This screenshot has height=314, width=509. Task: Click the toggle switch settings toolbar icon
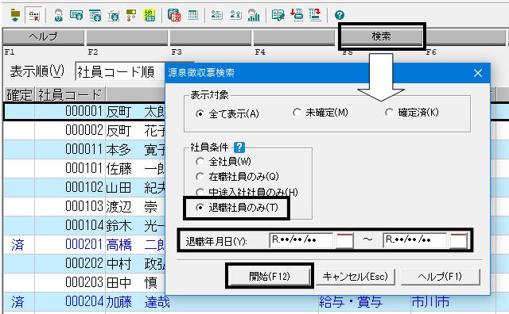pos(131,15)
